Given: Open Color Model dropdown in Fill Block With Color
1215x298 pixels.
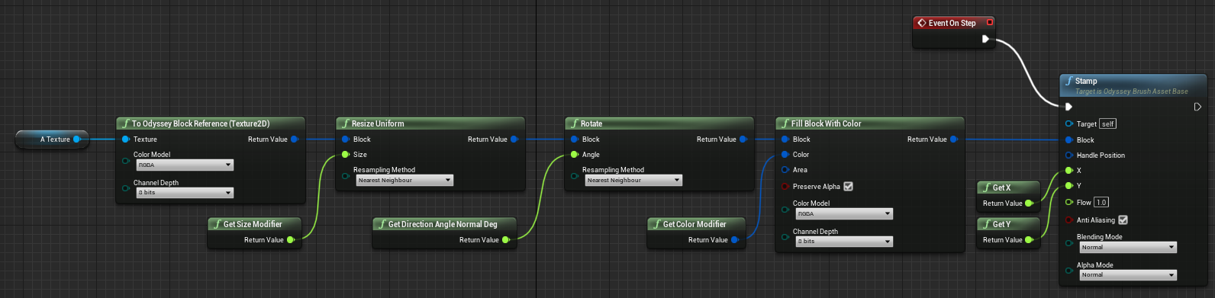Looking at the screenshot, I should 844,214.
